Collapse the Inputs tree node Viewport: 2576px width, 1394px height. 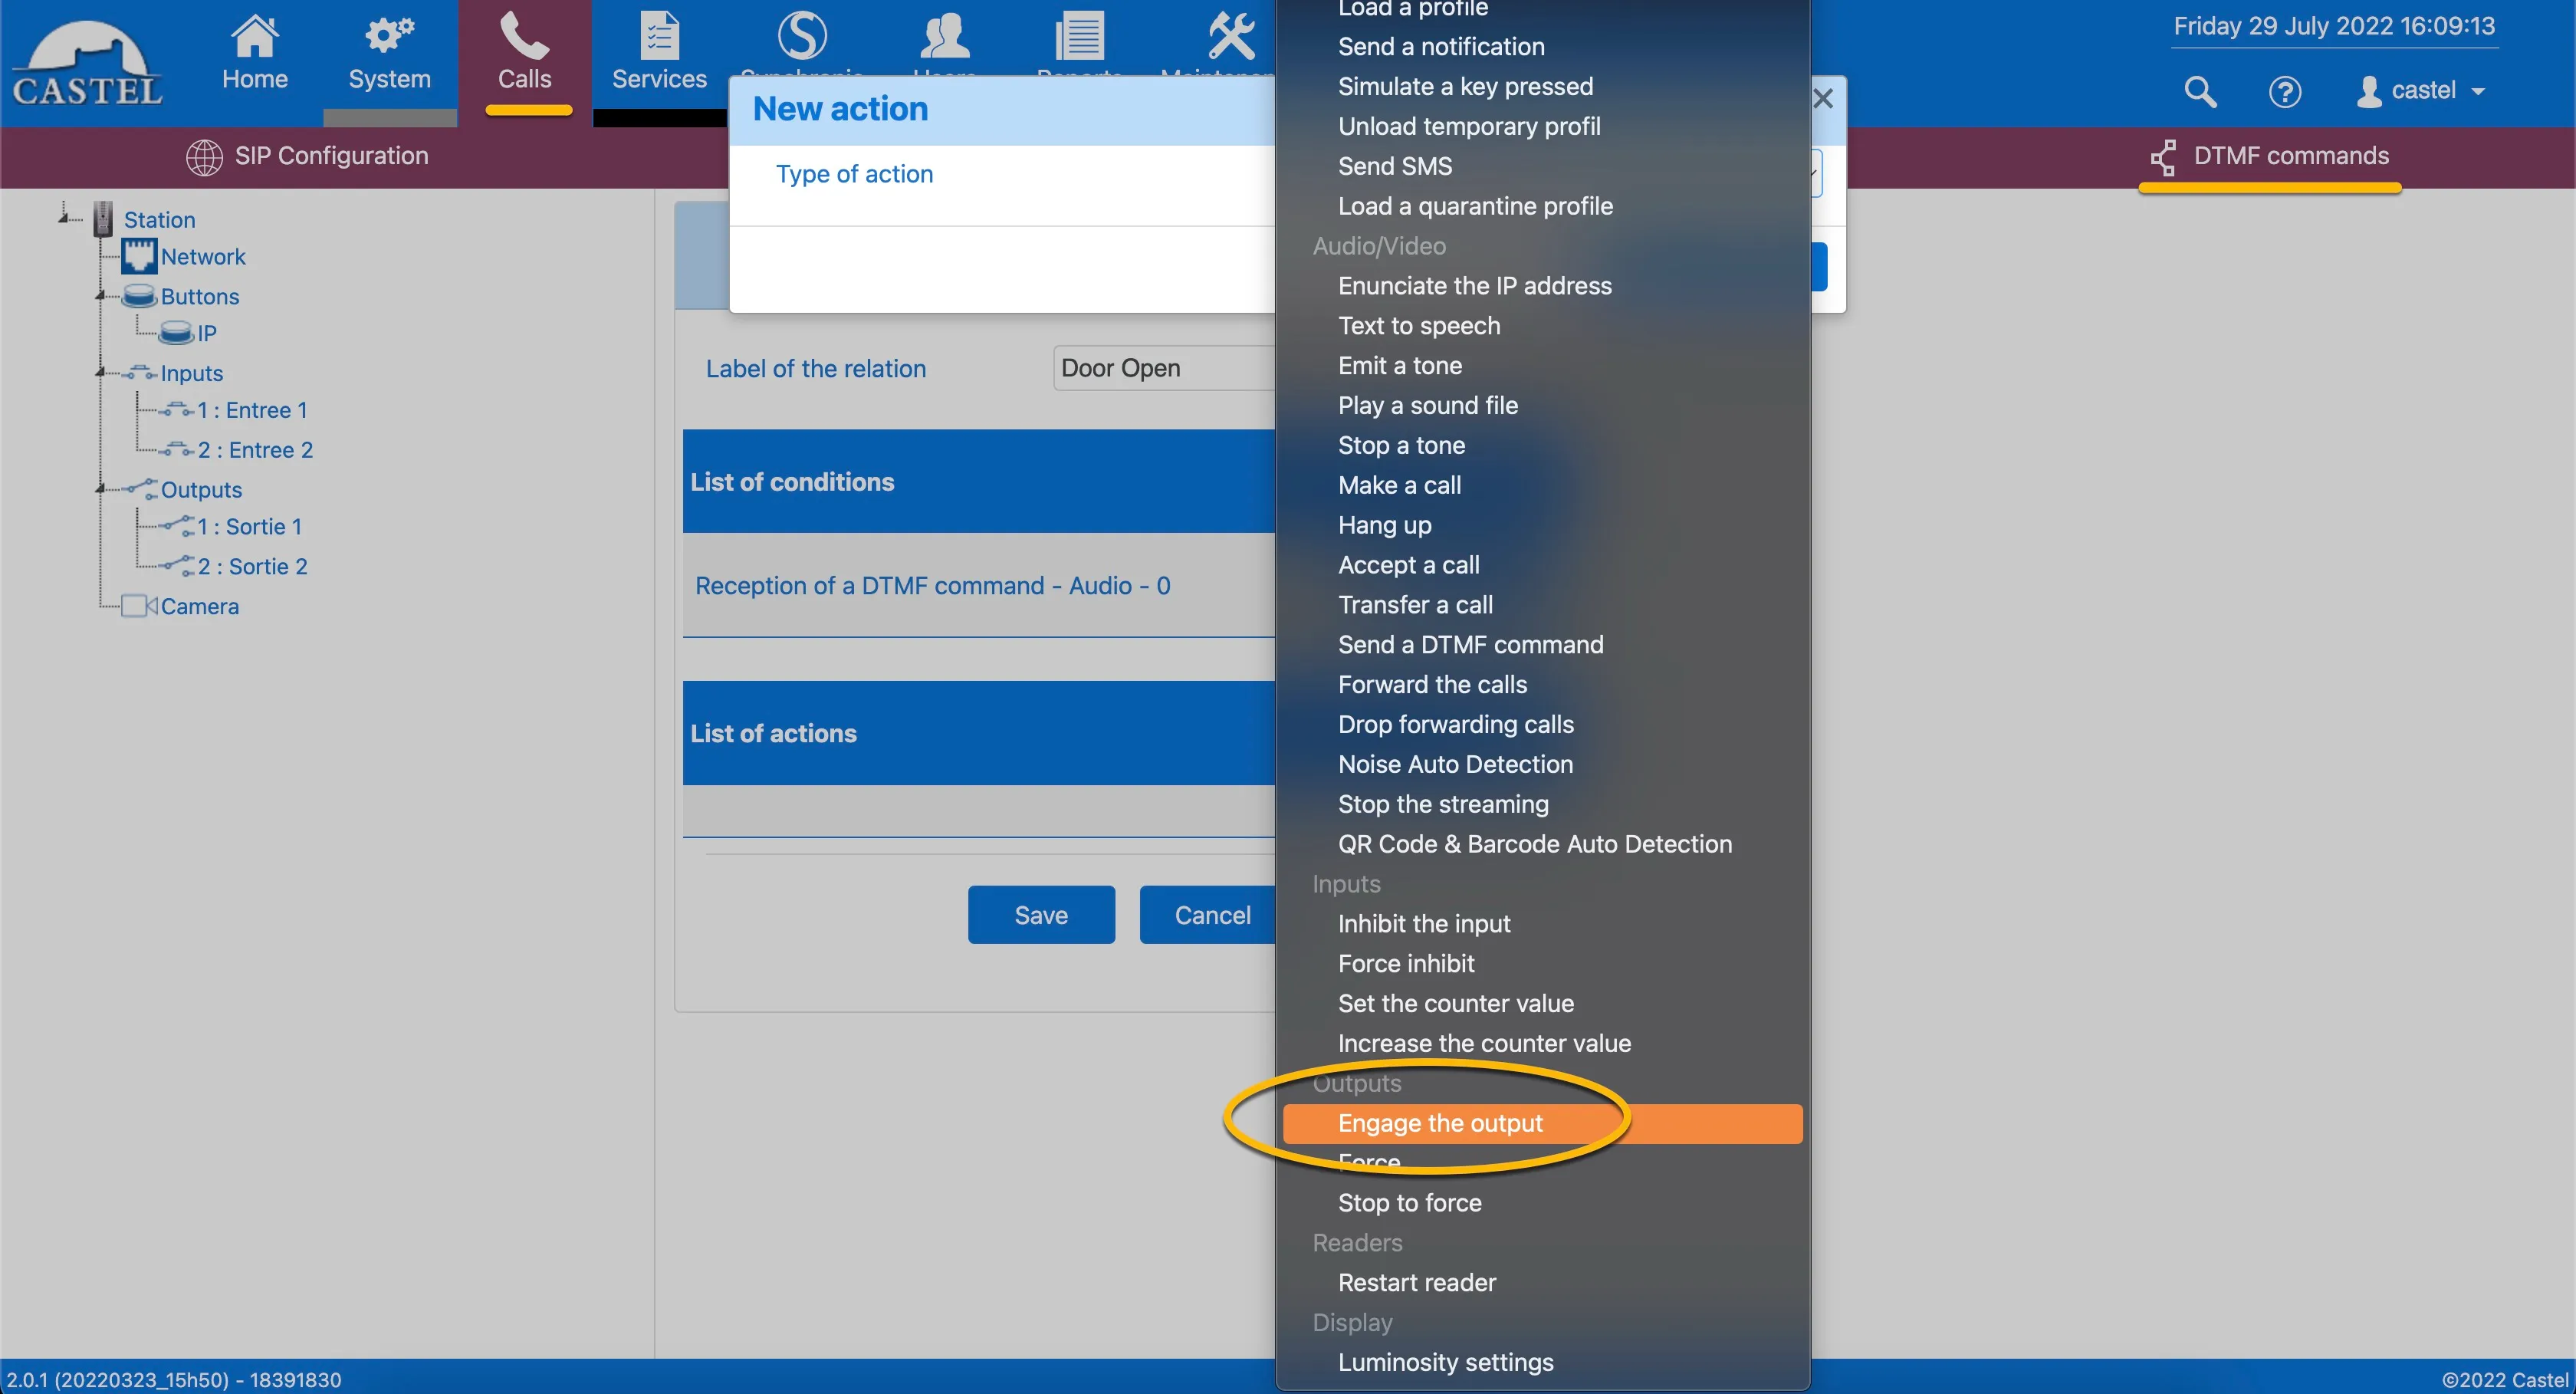(x=100, y=373)
